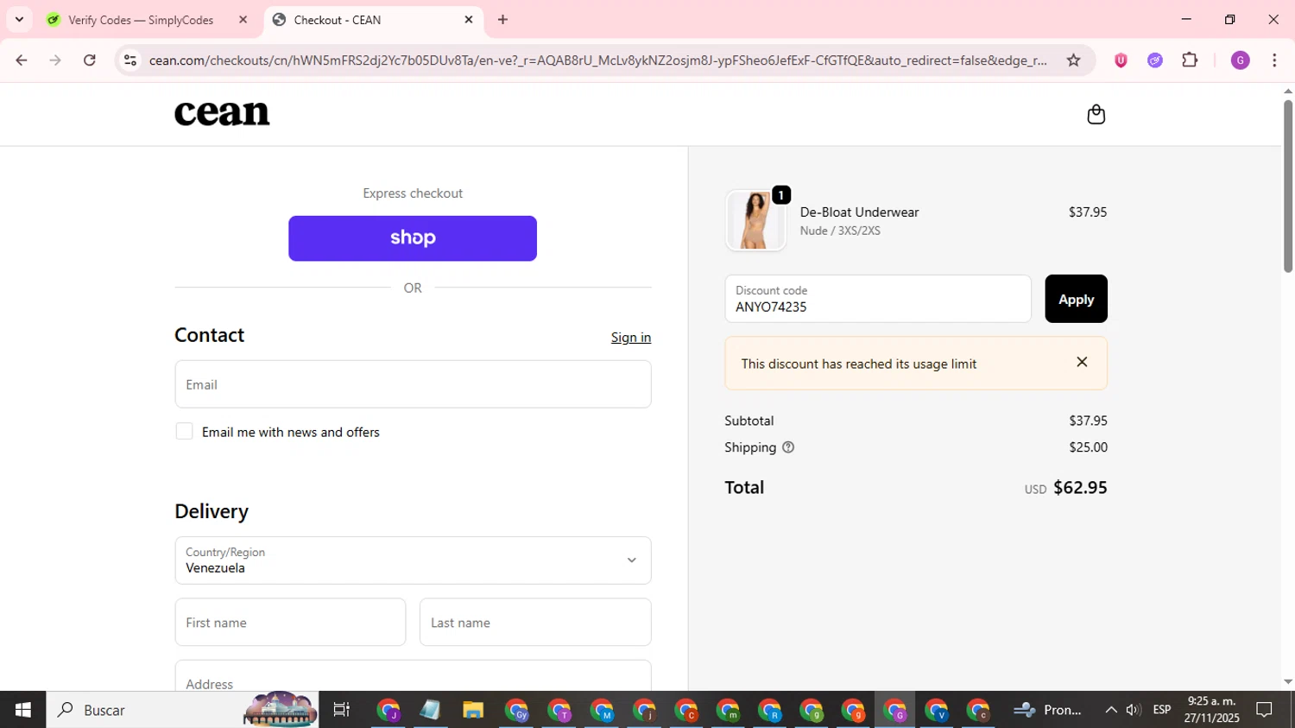The width and height of the screenshot is (1295, 728).
Task: Open the volume control in system tray
Action: coord(1134,710)
